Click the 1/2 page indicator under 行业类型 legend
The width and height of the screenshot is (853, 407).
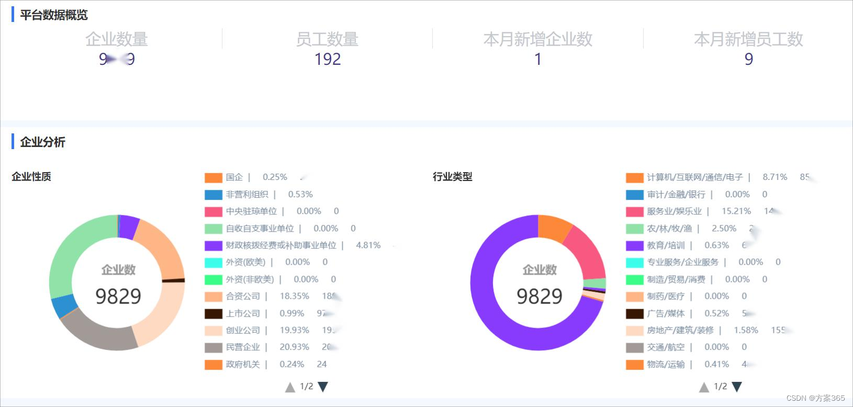click(x=721, y=387)
